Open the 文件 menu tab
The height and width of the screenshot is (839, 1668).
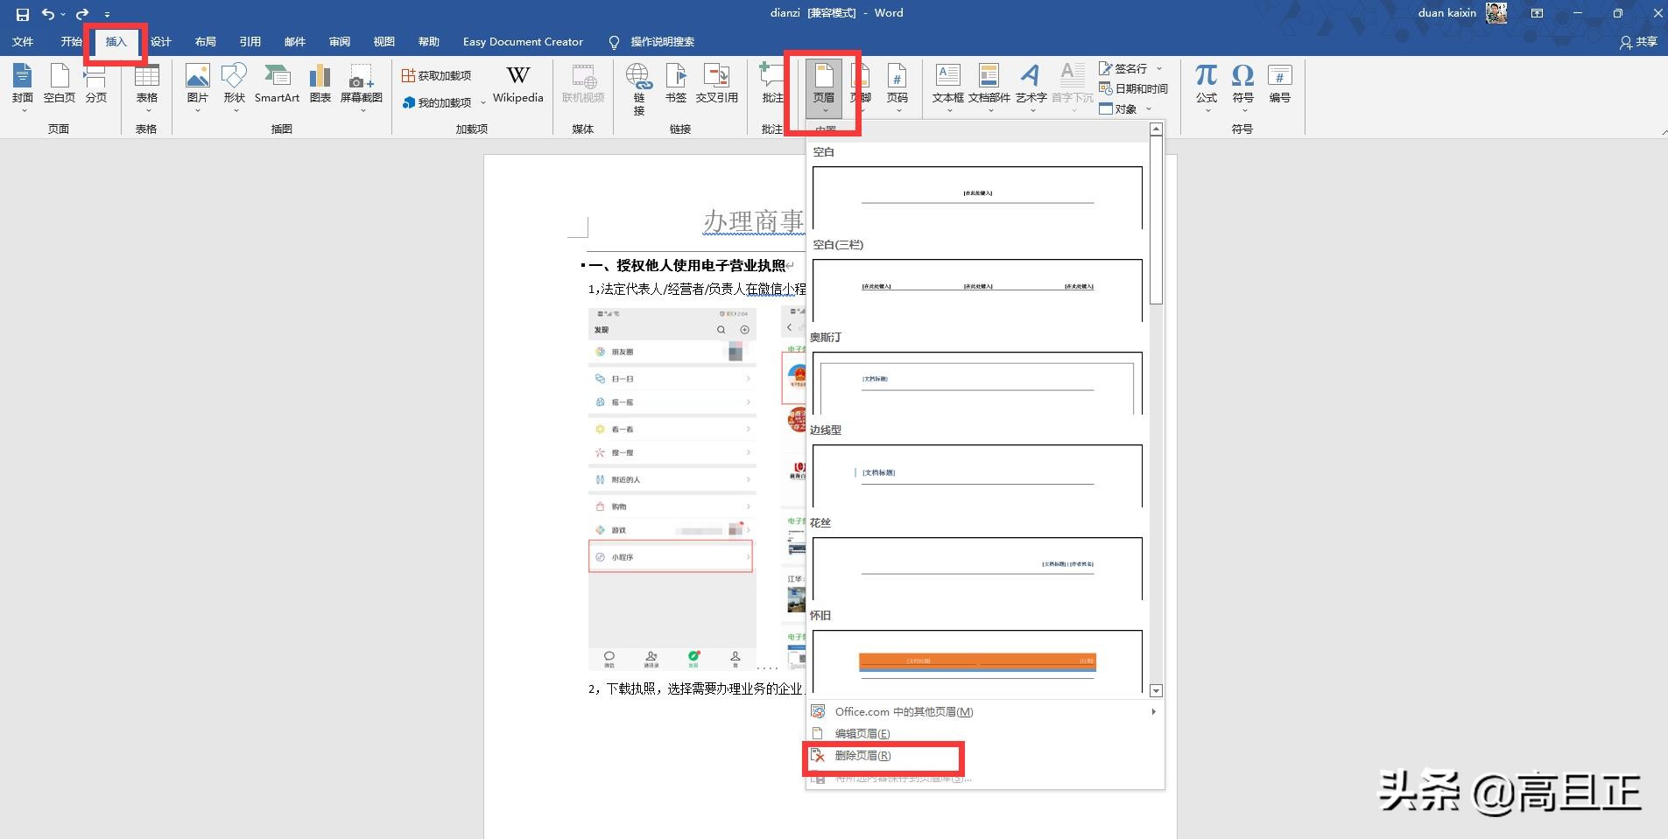(x=23, y=42)
